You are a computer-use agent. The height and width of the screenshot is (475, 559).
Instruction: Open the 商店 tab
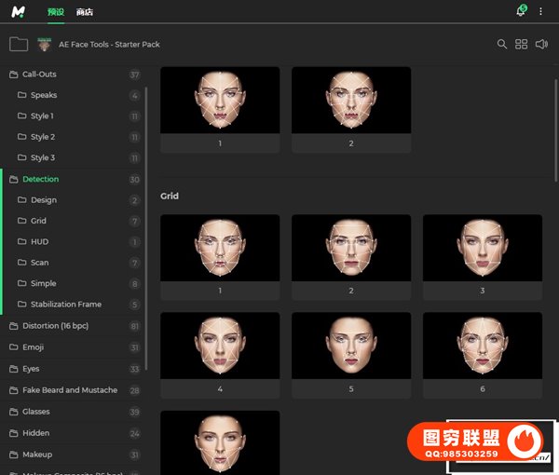pyautogui.click(x=85, y=12)
